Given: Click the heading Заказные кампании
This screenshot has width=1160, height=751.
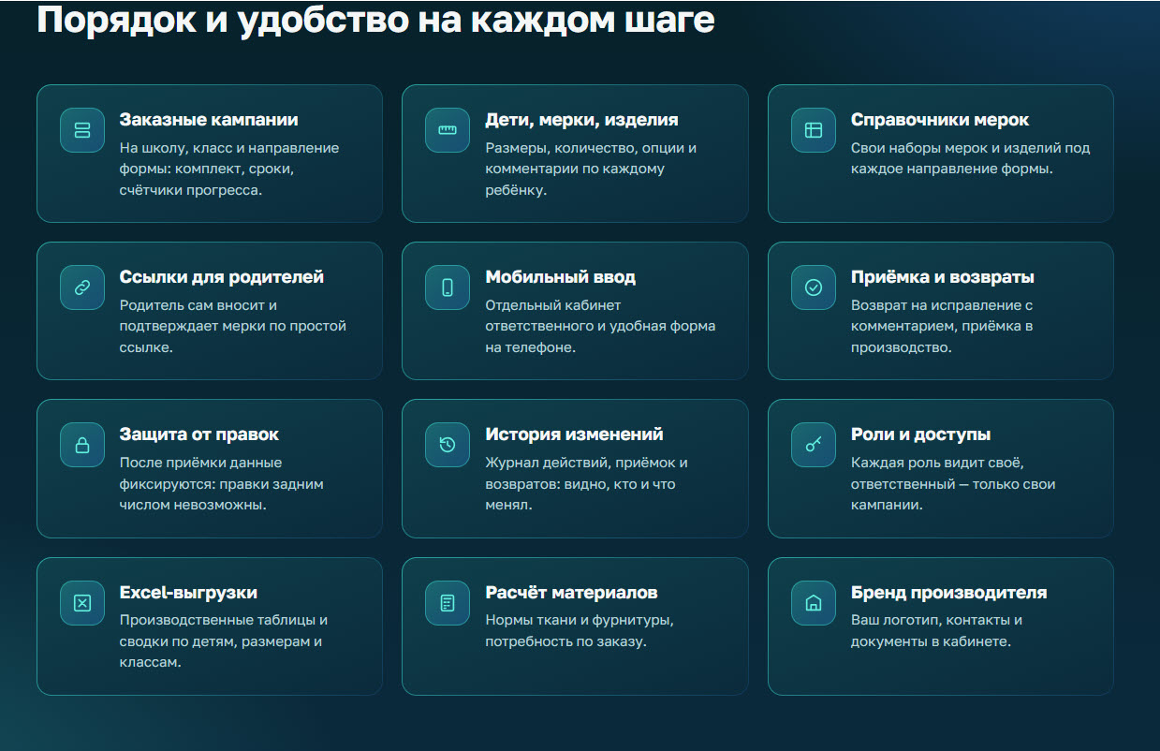Looking at the screenshot, I should (x=209, y=120).
